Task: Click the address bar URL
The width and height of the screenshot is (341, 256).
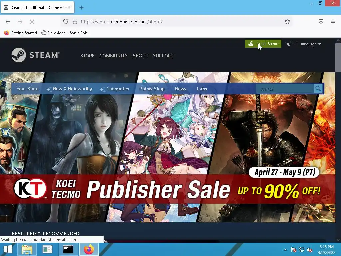Action: (x=122, y=22)
